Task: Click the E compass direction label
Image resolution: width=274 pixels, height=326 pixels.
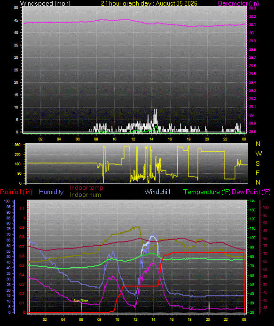Action: 258,173
